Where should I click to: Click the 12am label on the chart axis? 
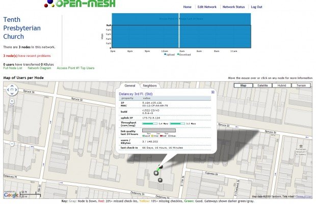pyautogui.click(x=165, y=51)
